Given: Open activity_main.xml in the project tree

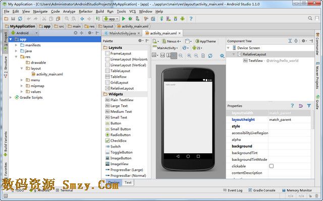Looking at the screenshot, I should [47, 74].
